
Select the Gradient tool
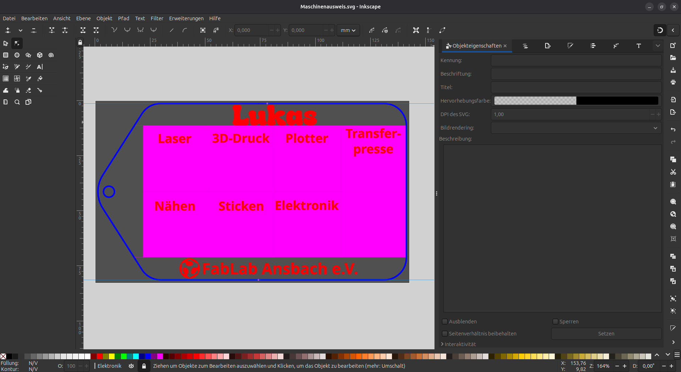6,79
